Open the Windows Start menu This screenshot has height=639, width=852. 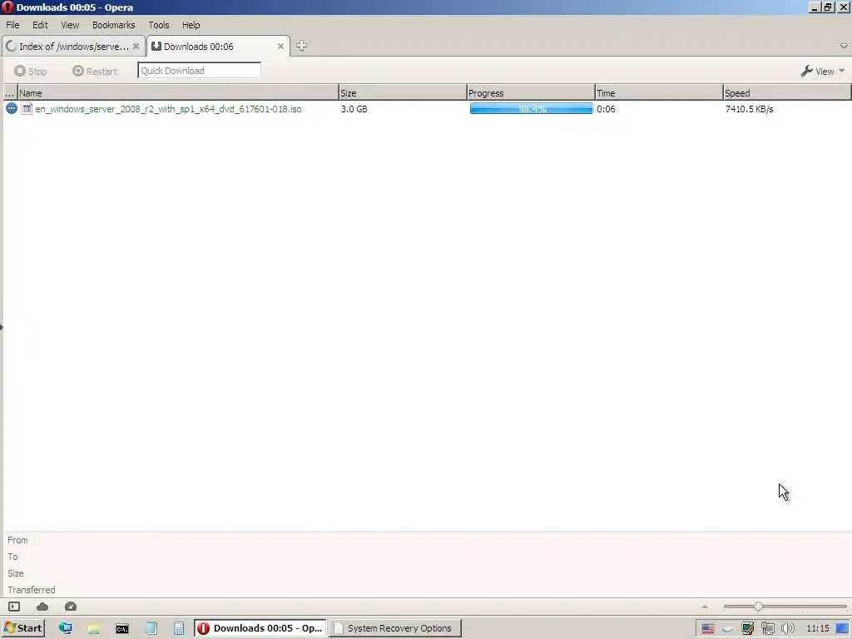pyautogui.click(x=23, y=628)
